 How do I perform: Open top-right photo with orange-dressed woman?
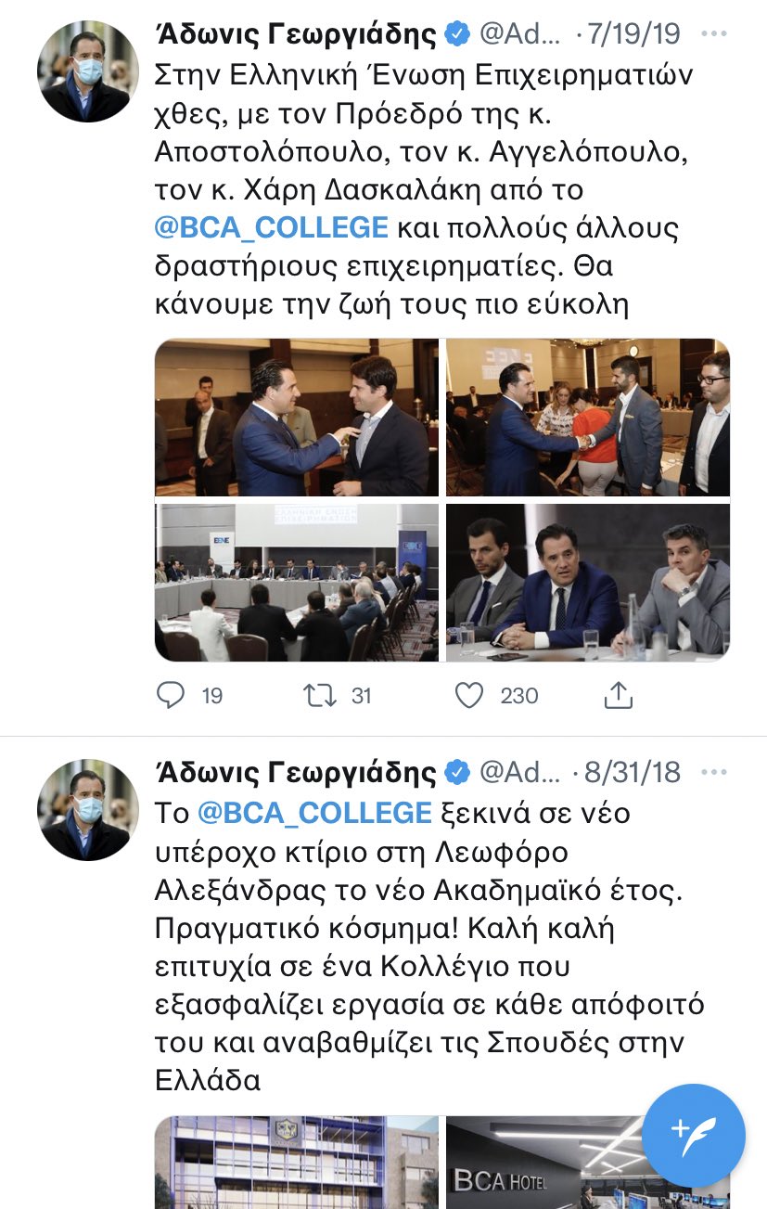(x=588, y=418)
